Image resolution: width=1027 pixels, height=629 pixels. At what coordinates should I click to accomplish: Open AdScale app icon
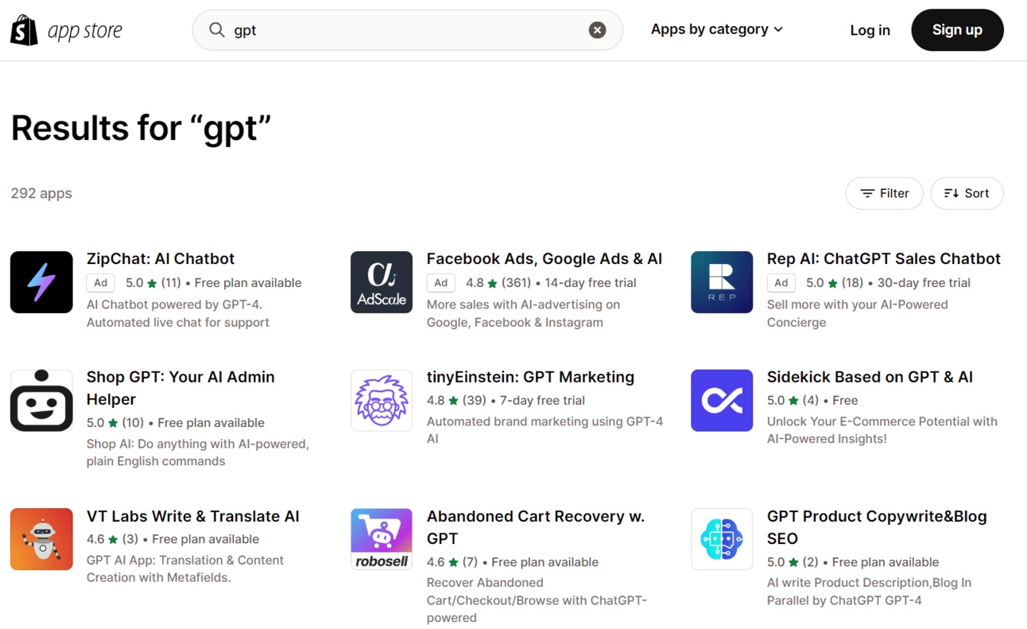point(382,282)
